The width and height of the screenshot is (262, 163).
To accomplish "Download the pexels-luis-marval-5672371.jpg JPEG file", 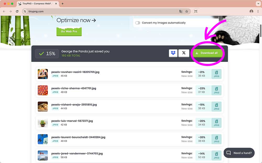I will (x=216, y=123).
